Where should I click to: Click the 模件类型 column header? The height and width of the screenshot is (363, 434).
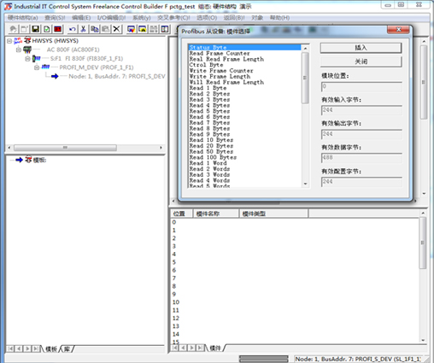point(273,214)
